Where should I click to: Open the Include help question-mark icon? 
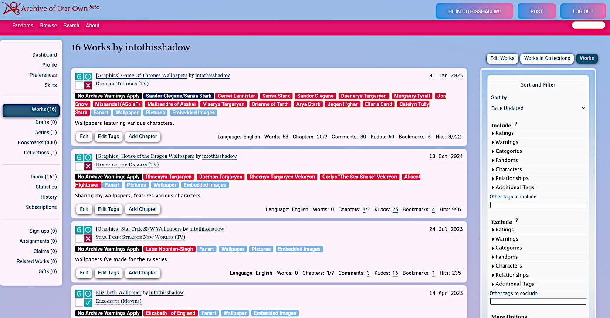point(515,125)
